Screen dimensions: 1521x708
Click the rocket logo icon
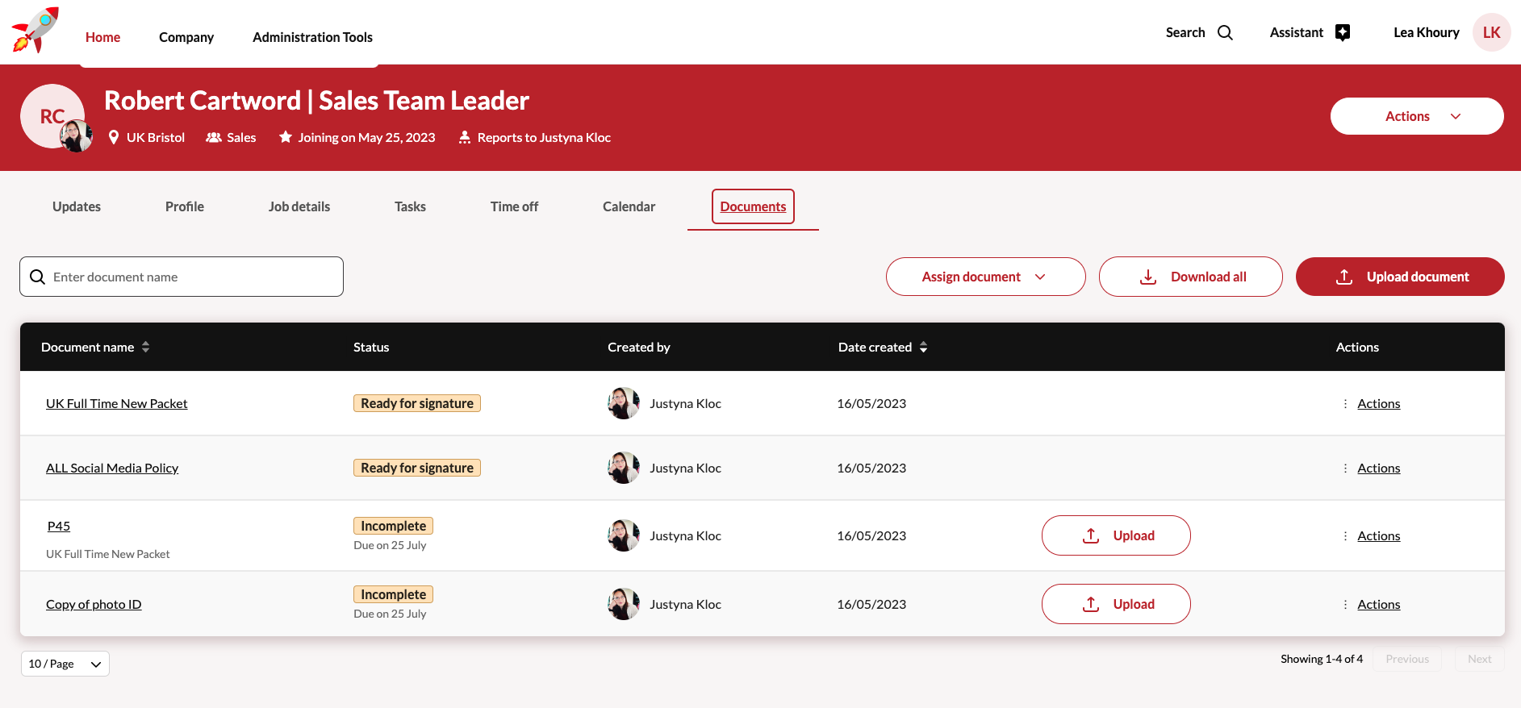point(36,31)
